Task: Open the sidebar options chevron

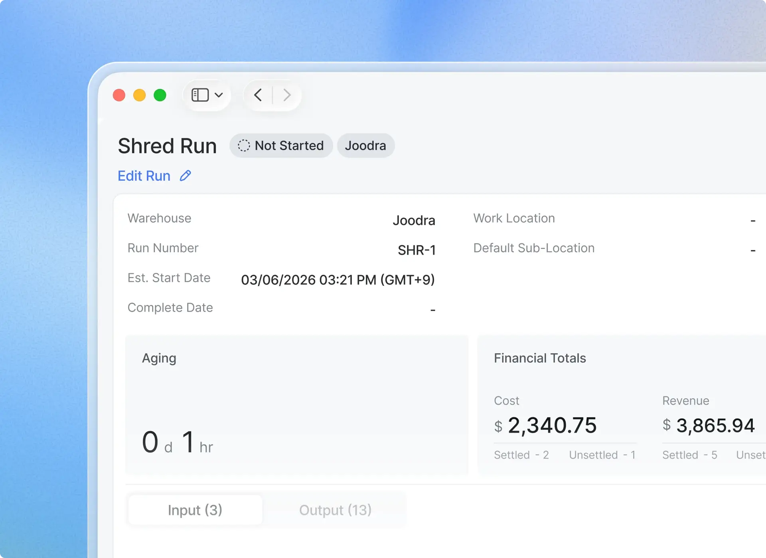Action: (x=219, y=95)
